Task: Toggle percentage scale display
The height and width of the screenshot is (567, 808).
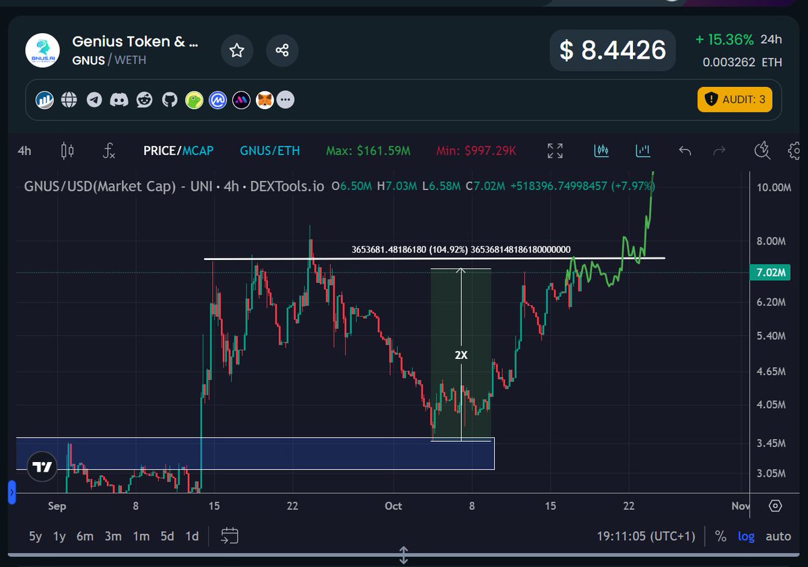Action: point(719,536)
